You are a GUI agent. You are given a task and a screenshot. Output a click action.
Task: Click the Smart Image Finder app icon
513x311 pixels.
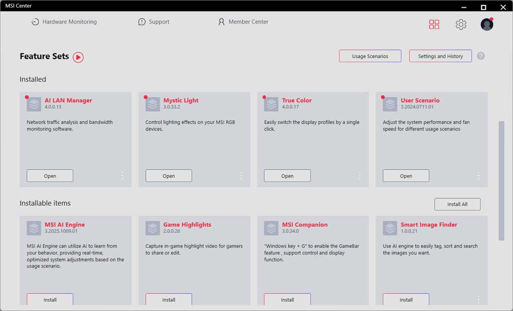click(x=390, y=228)
